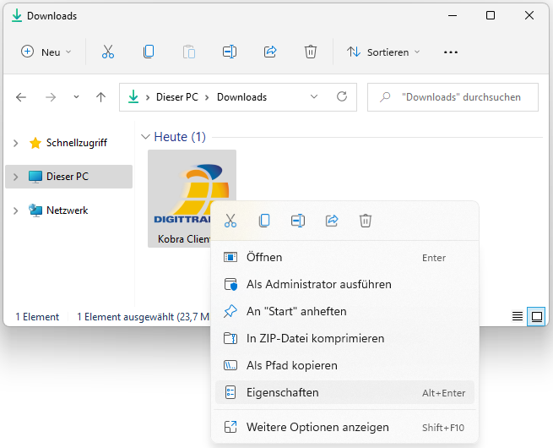Viewport: 553px width, 448px height.
Task: Click the Rename icon in context menu
Action: point(298,221)
